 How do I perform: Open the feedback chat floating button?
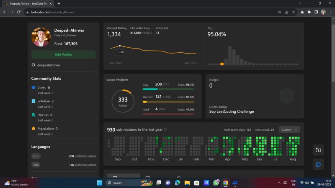click(318, 164)
